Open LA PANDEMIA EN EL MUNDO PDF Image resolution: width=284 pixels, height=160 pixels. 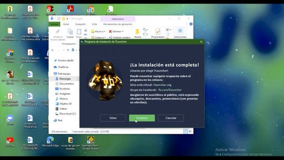click(10, 100)
